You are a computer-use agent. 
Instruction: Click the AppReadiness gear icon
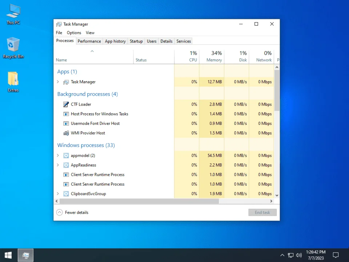[x=66, y=165]
